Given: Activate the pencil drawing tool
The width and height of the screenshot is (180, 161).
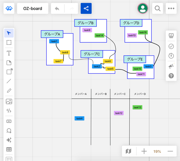Looking at the screenshot, I should tap(9, 91).
